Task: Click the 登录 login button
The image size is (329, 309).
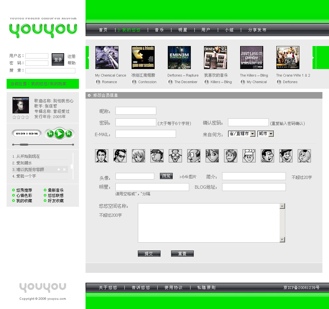Action: coord(58,59)
